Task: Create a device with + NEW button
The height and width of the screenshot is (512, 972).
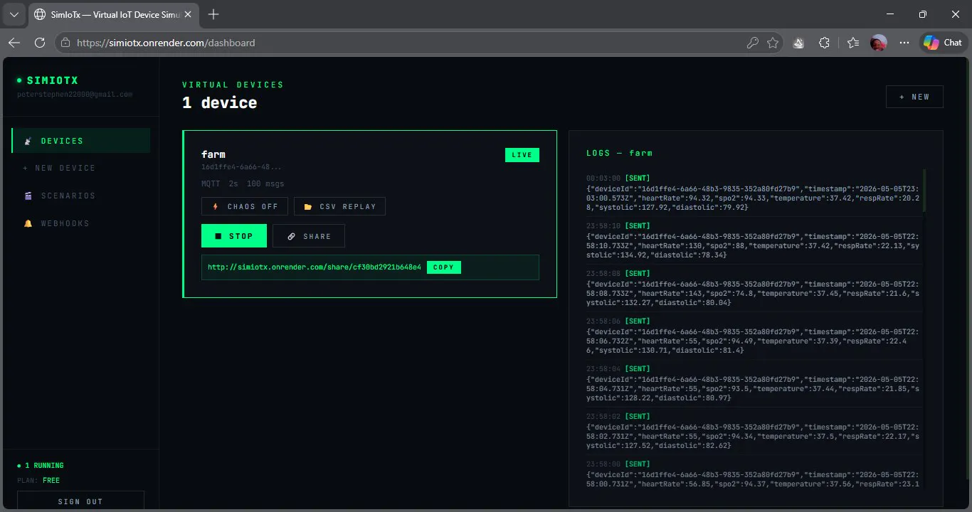Action: click(914, 97)
